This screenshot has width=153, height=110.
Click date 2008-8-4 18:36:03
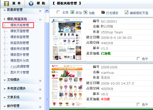(116, 38)
